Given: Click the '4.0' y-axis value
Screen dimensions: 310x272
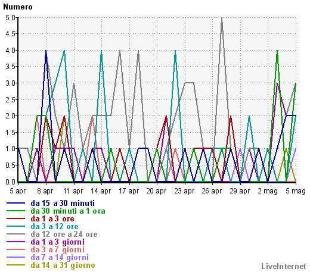Looking at the screenshot, I should (x=10, y=51).
